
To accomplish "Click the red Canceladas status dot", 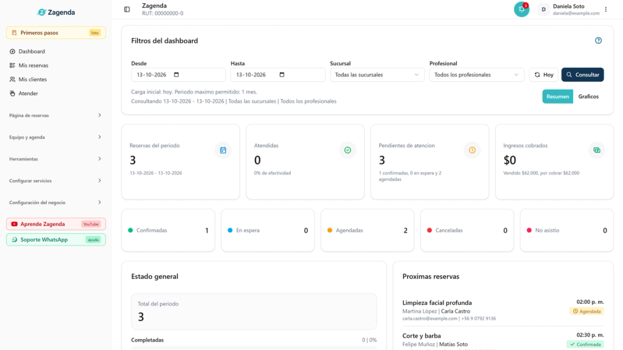I will [430, 230].
